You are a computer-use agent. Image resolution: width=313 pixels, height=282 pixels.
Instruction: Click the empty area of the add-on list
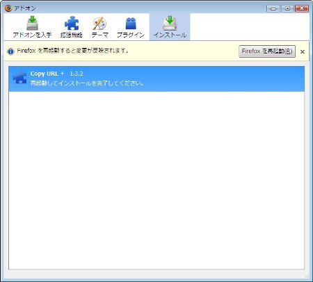pos(156,180)
